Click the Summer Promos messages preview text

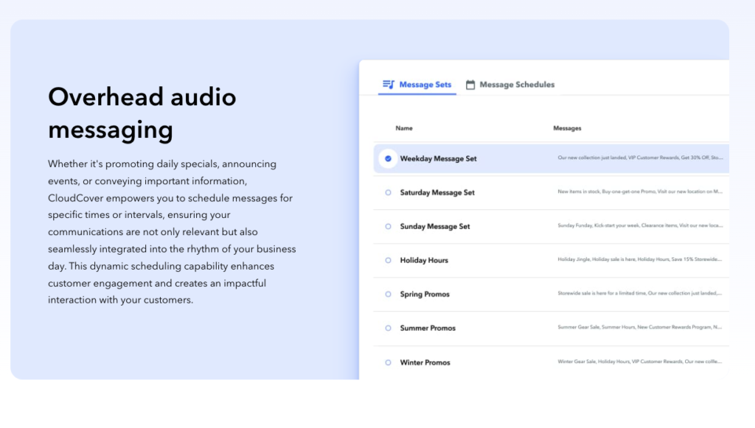[x=640, y=328]
